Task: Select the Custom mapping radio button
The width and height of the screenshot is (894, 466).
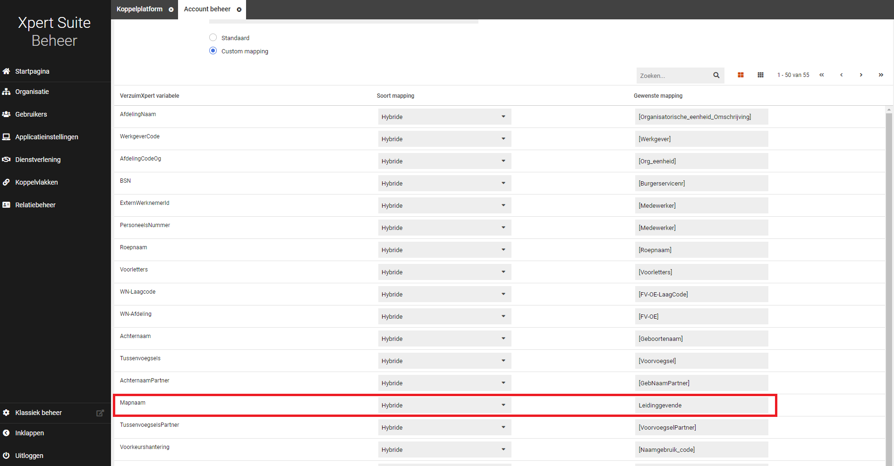Action: 213,51
